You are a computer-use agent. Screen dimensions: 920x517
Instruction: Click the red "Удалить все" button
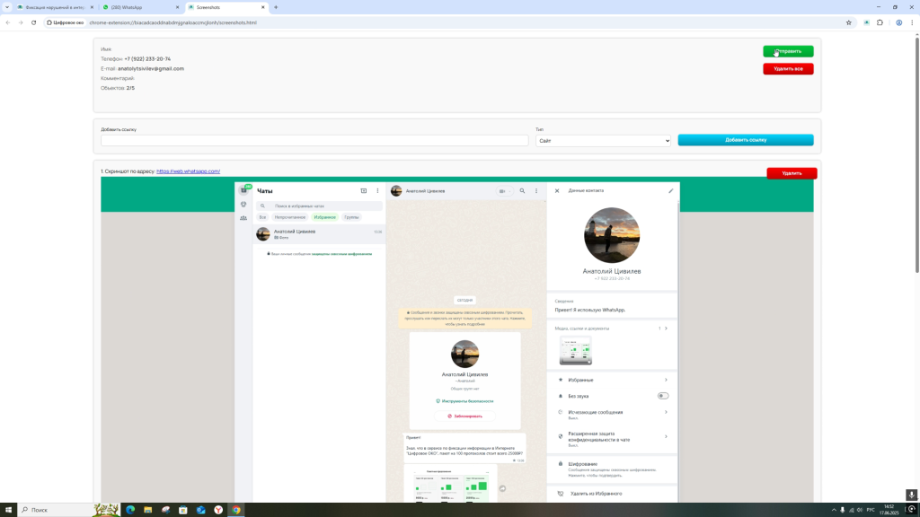tap(788, 68)
